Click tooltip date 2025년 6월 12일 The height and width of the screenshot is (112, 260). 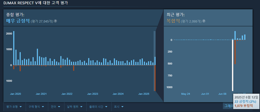[246, 97]
